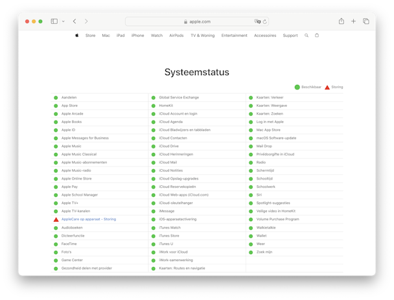394x300 pixels.
Task: Click the translate icon in address bar
Action: (x=257, y=21)
